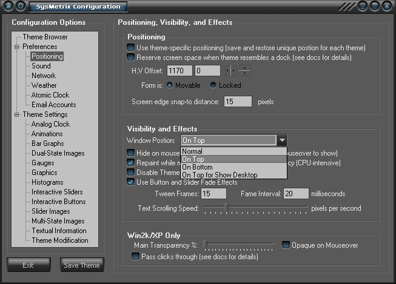
Task: Click the Tween Frames input field
Action: (213, 193)
